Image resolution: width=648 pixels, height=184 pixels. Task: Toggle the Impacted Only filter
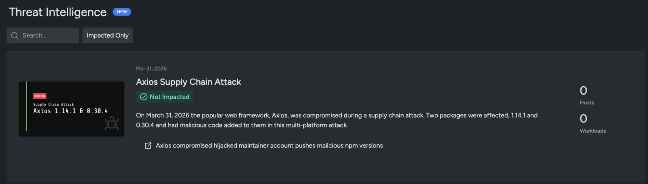pyautogui.click(x=108, y=35)
